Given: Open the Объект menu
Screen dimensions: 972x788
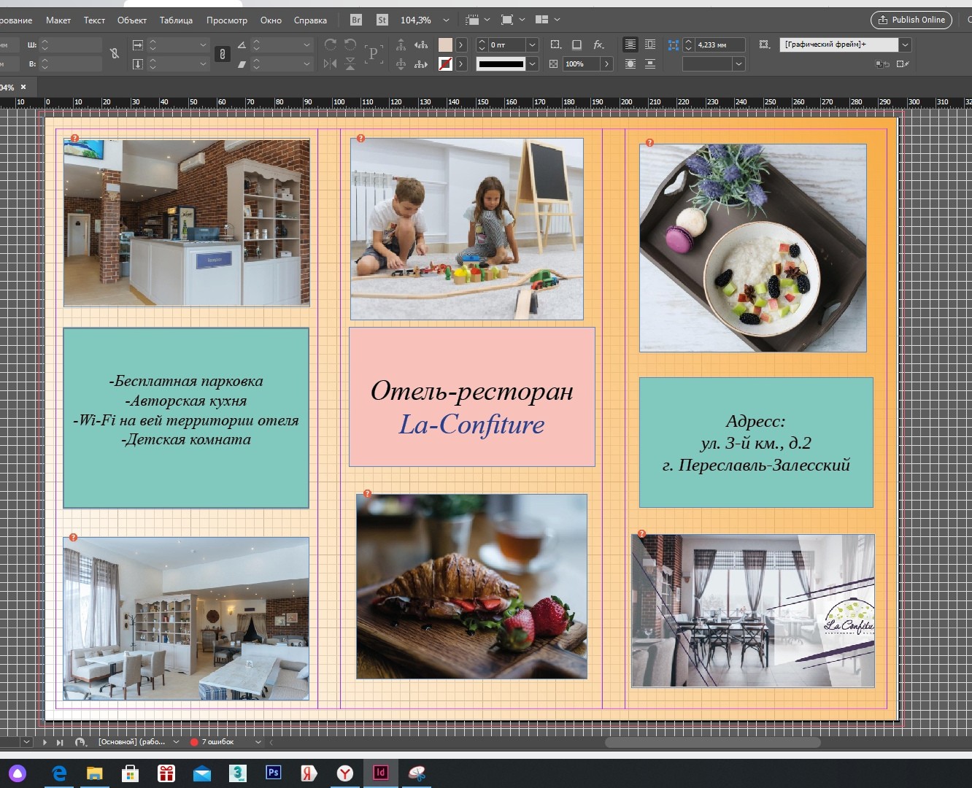Looking at the screenshot, I should tap(131, 20).
